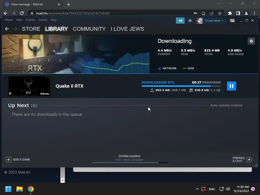This screenshot has height=195, width=260.
Task: Click the Quake II RTX banner image
Action: pyautogui.click(x=76, y=54)
